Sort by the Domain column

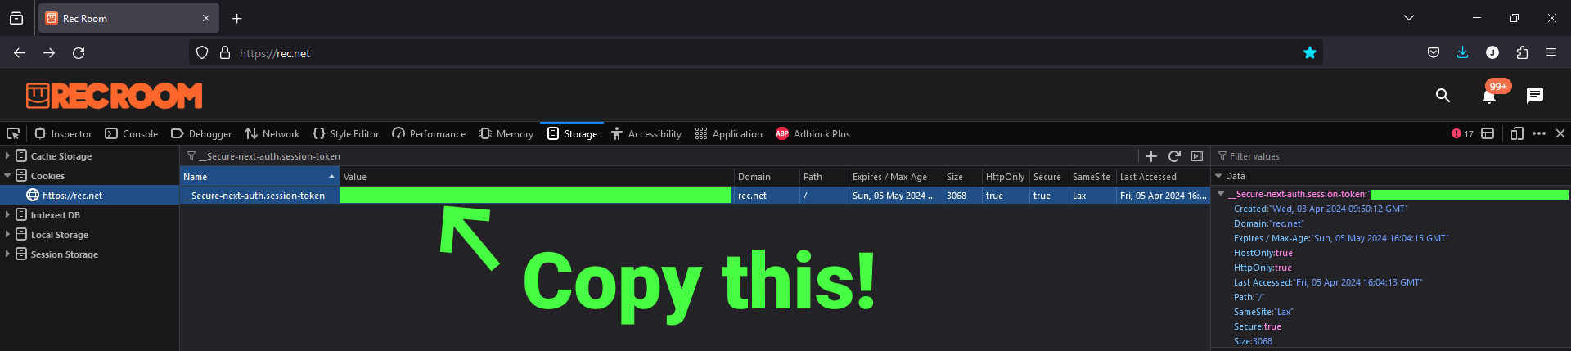[767, 176]
